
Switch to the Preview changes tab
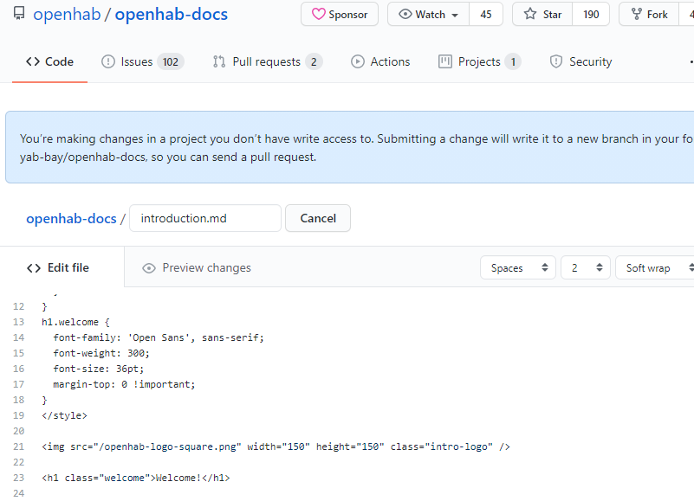pos(197,267)
